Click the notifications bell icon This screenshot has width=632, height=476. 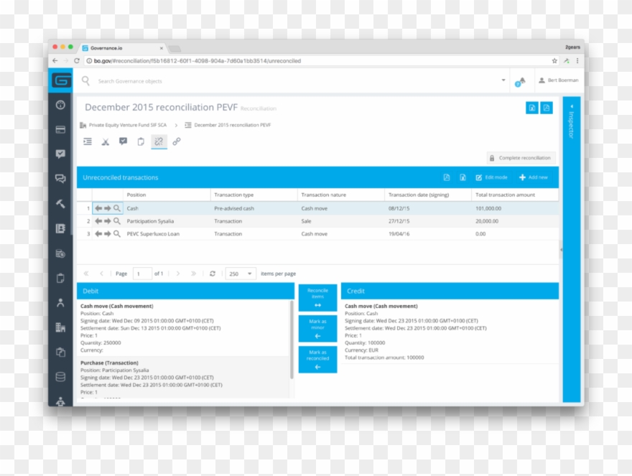(x=519, y=81)
